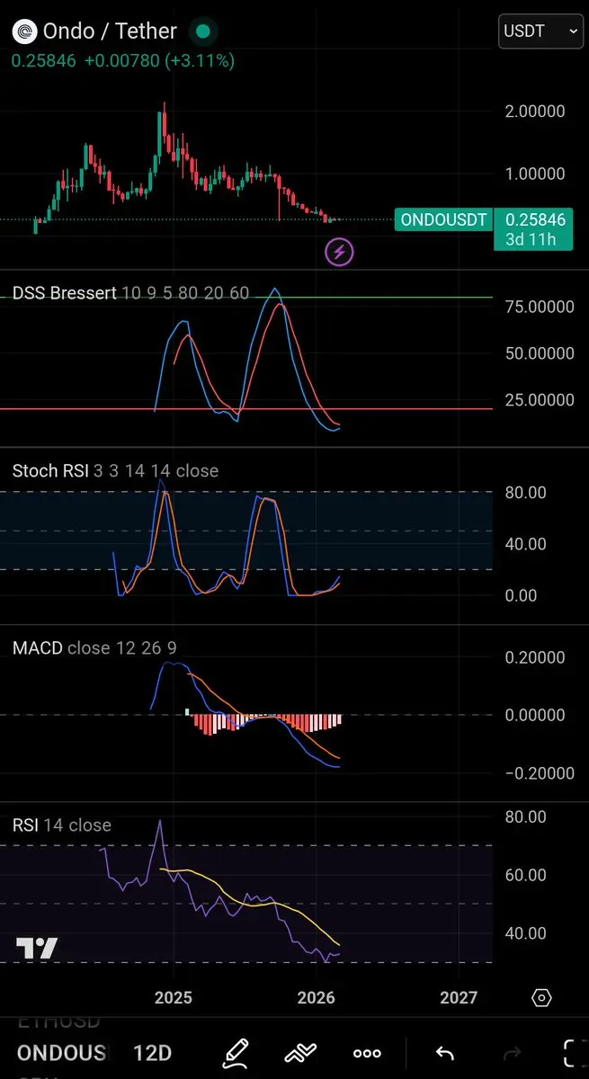The width and height of the screenshot is (589, 1079).
Task: Open chart settings hexagon icon
Action: (x=541, y=998)
